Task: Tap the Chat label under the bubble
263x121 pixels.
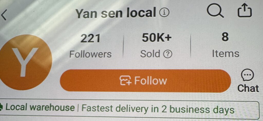Action: (248, 88)
